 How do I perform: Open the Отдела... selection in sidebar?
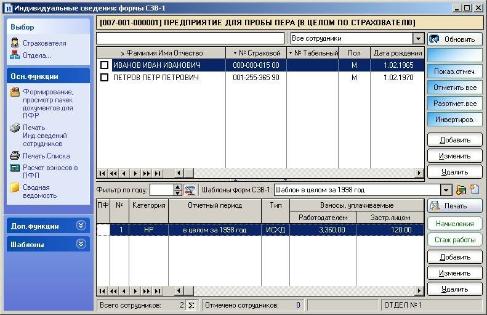pos(30,55)
